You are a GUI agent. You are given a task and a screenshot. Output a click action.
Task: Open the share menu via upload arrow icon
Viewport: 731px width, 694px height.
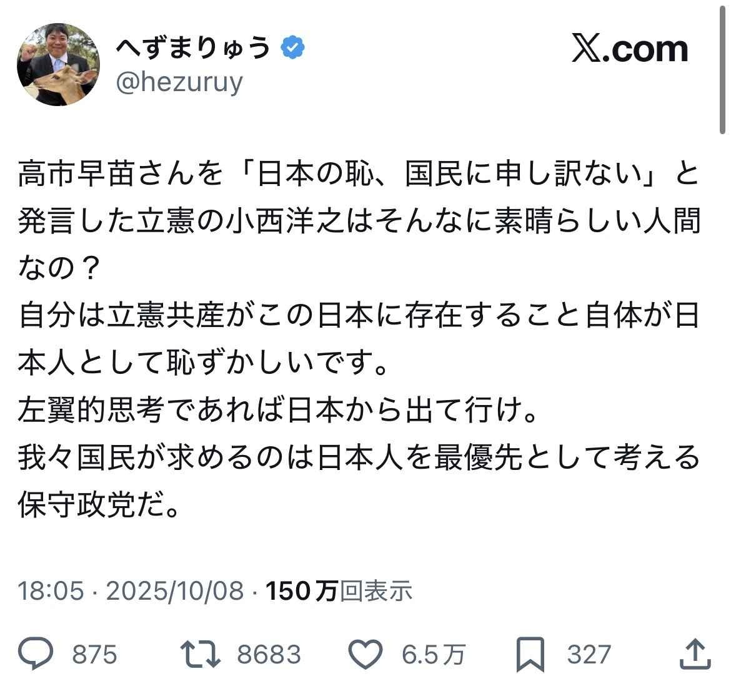[x=694, y=653]
